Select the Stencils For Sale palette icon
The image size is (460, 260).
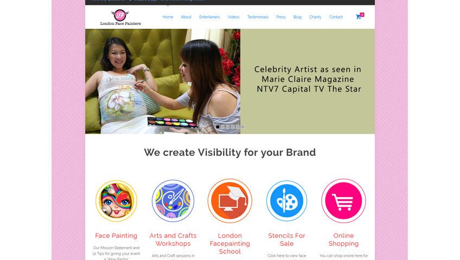point(286,201)
